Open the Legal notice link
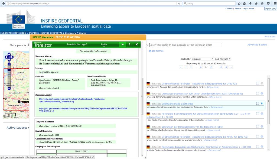The width and height of the screenshot is (277, 159). coord(249,8)
